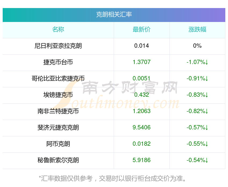The width and height of the screenshot is (228, 187).
Task: Click the row name 南非兰特捷克币
Action: point(58,111)
